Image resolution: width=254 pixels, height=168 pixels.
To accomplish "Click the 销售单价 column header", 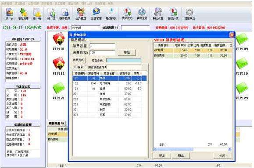I will point(125,73).
